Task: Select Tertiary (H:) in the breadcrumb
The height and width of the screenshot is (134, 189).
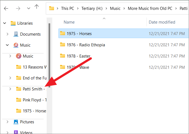Action: click(92, 8)
